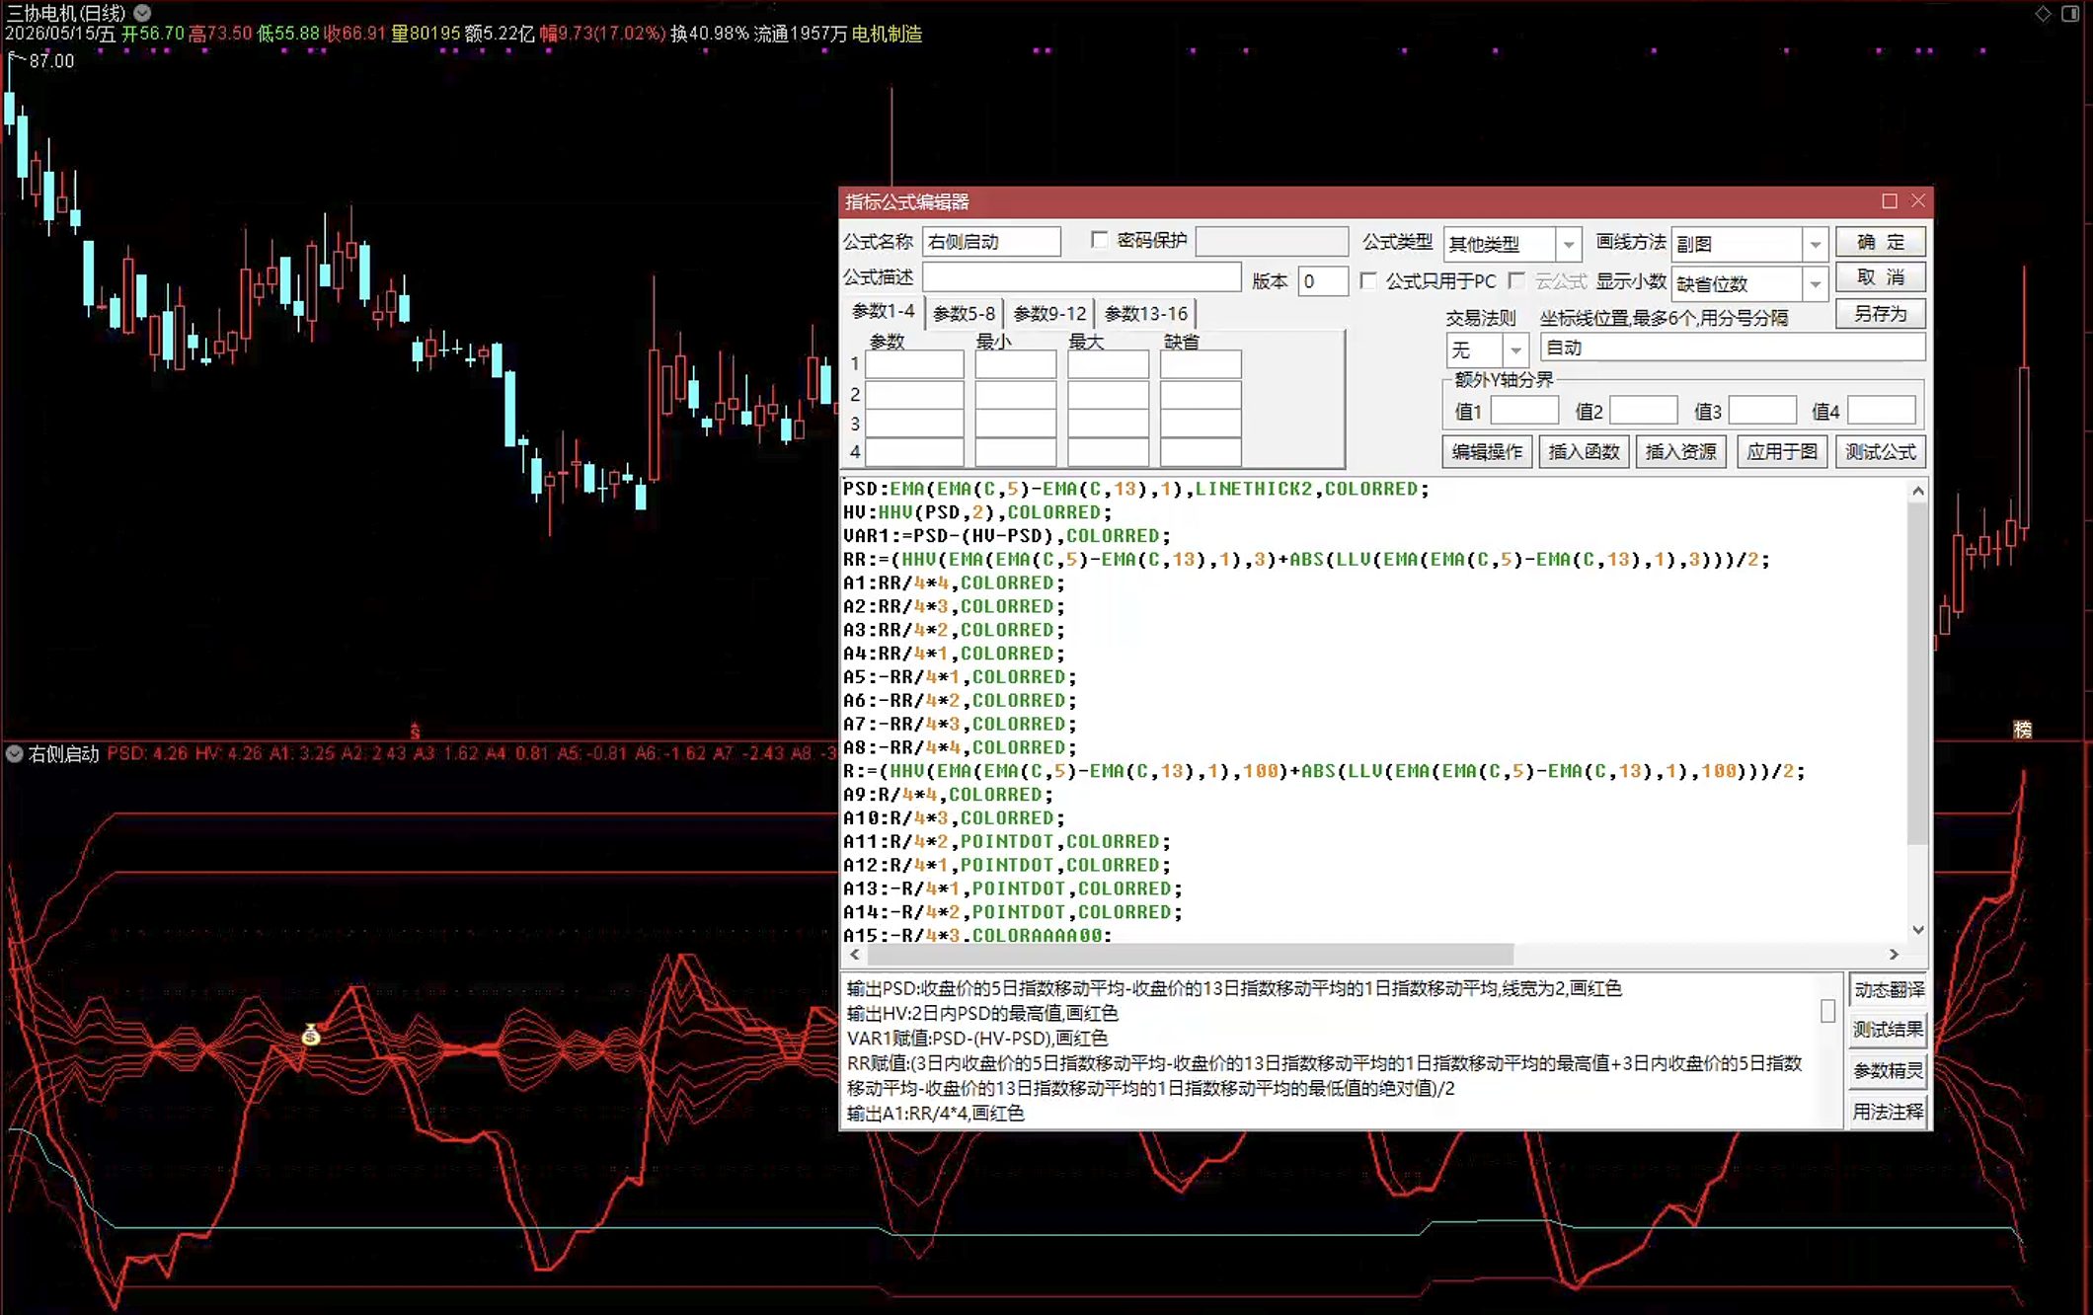
Task: Expand the 右侧启动 indicator menu chevron
Action: [x=15, y=753]
